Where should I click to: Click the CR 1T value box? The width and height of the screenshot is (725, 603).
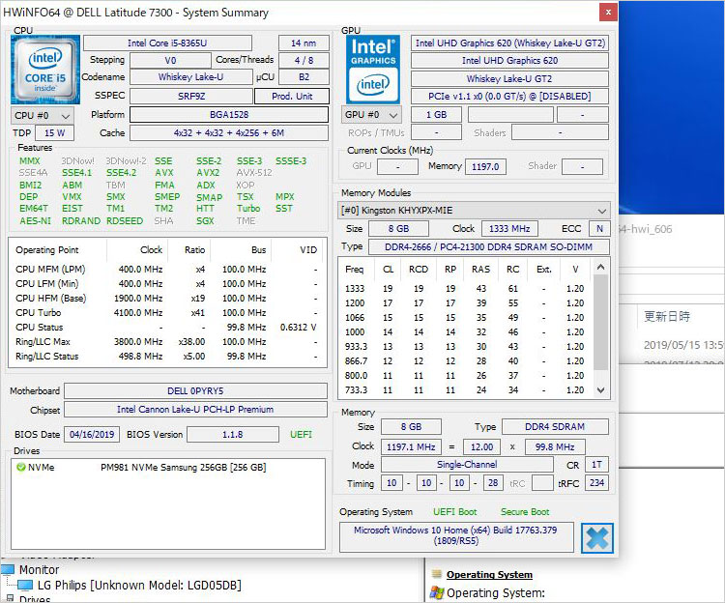pyautogui.click(x=597, y=465)
